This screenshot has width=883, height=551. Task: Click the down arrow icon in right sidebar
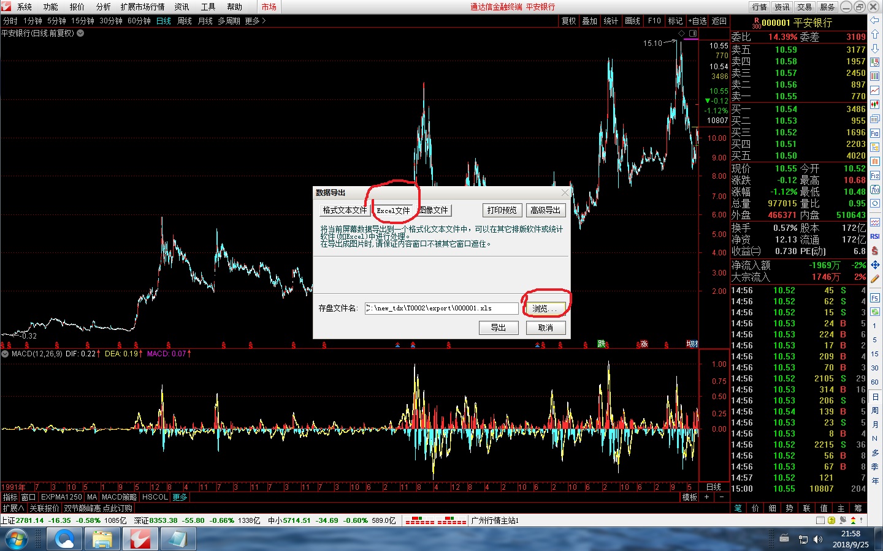coord(875,48)
